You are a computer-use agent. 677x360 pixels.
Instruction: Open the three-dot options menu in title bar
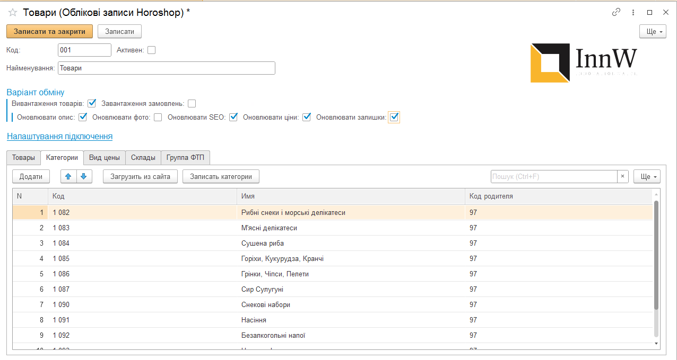pyautogui.click(x=633, y=12)
